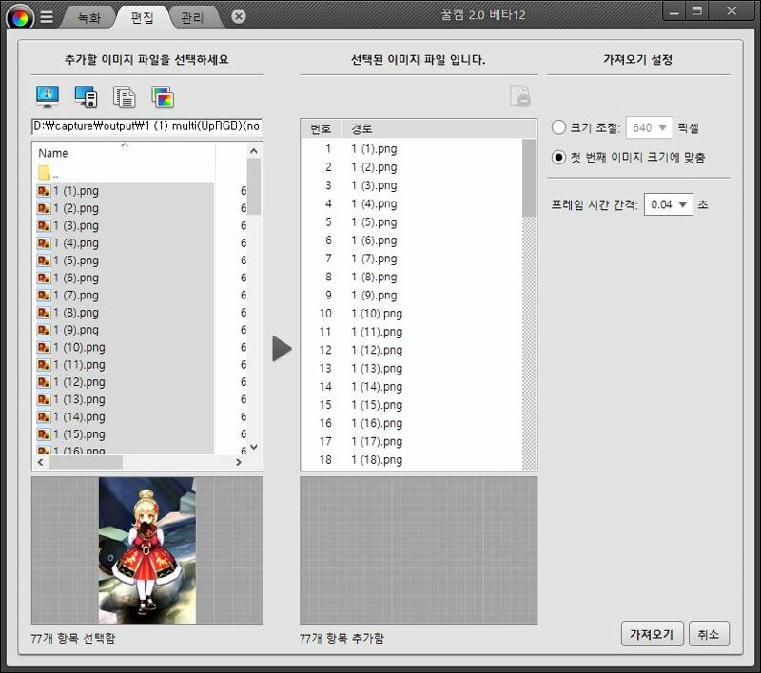Click the 취소 cancel button
Viewport: 761px width, 673px height.
(x=709, y=634)
